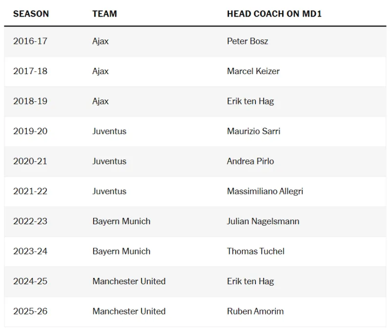Viewport: 390px width, 332px height.
Task: Click the Juventus cell in the 2020-21 row
Action: point(109,161)
